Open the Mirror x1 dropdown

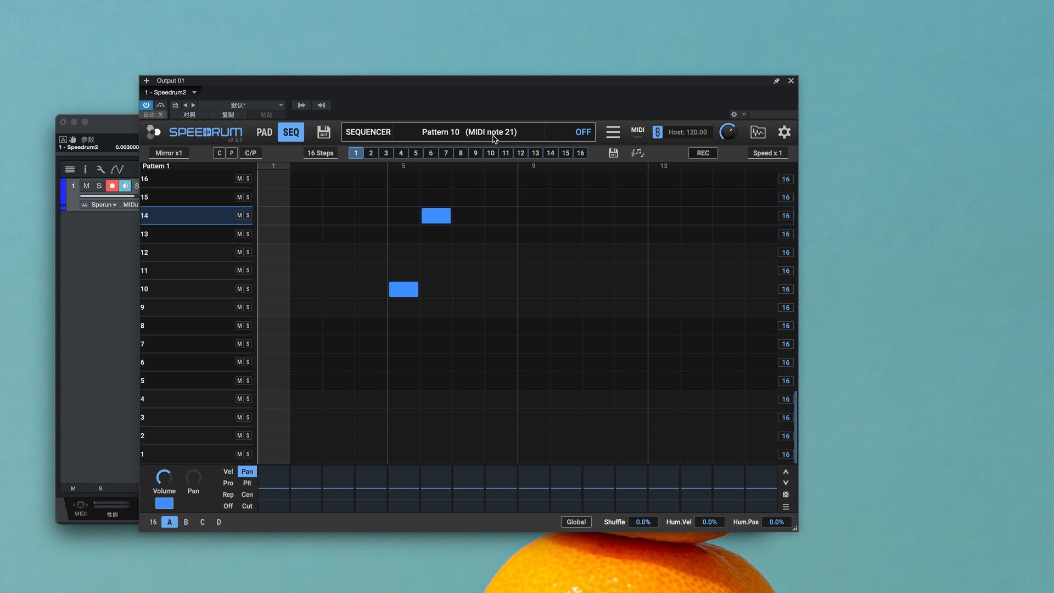(x=169, y=153)
